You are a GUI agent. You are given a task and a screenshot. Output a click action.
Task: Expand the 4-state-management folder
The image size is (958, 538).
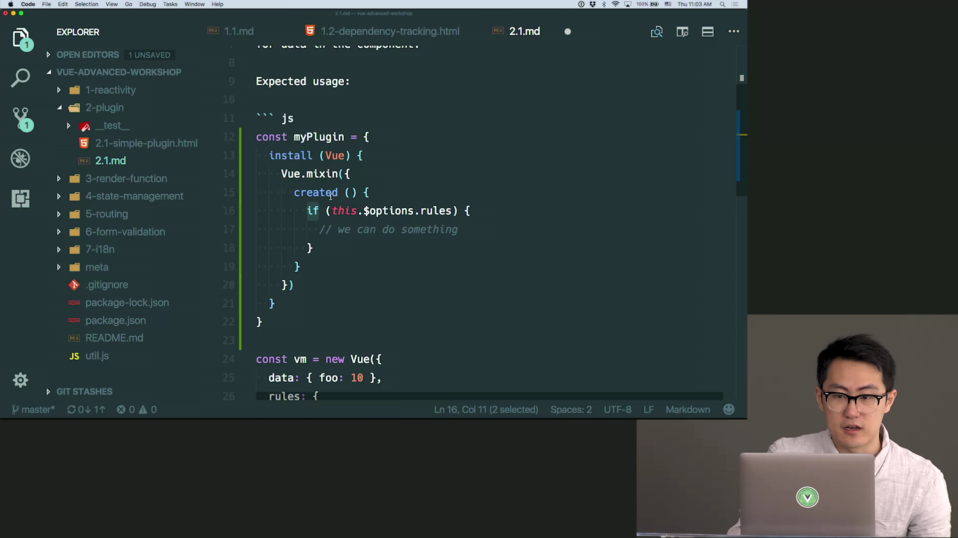pyautogui.click(x=59, y=196)
